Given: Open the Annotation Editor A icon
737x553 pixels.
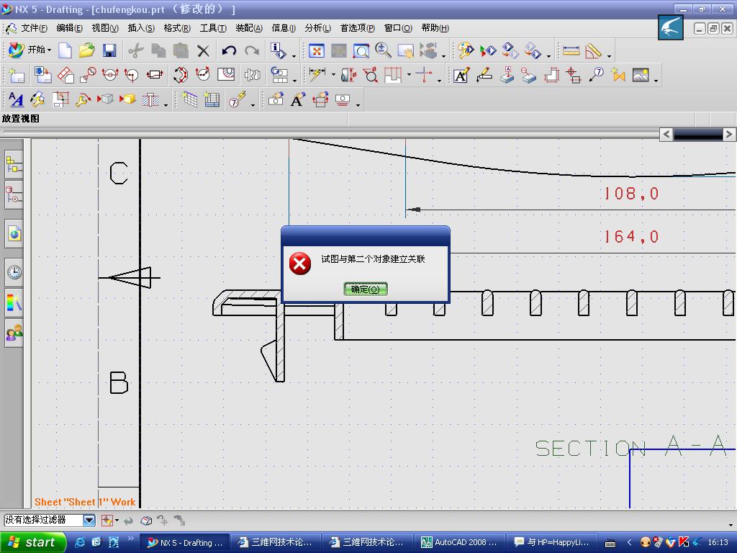Looking at the screenshot, I should pos(461,75).
